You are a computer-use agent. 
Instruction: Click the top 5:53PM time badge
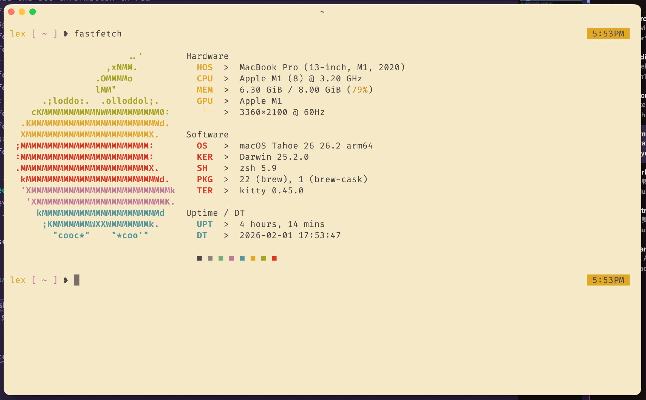pos(608,34)
